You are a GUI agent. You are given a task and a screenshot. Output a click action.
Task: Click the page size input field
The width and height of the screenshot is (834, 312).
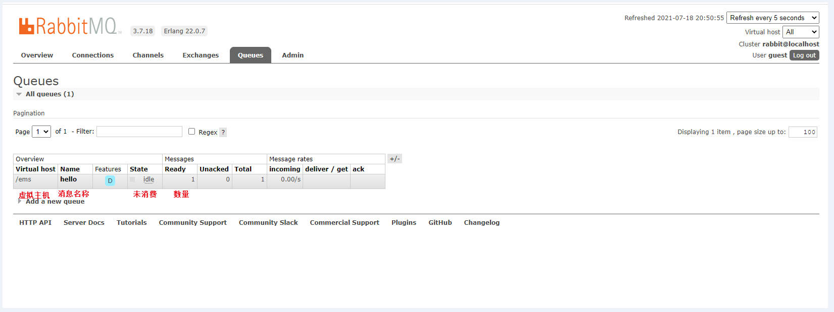[803, 132]
